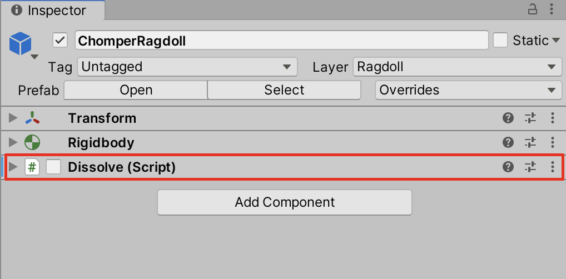Viewport: 566px width, 279px height.
Task: Open Rigidbody presets settings icon
Action: [x=530, y=142]
